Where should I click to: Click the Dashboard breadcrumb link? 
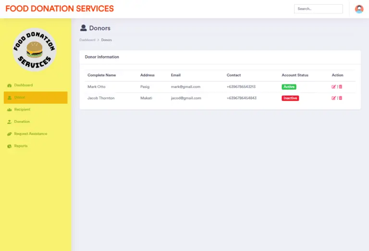coord(87,40)
